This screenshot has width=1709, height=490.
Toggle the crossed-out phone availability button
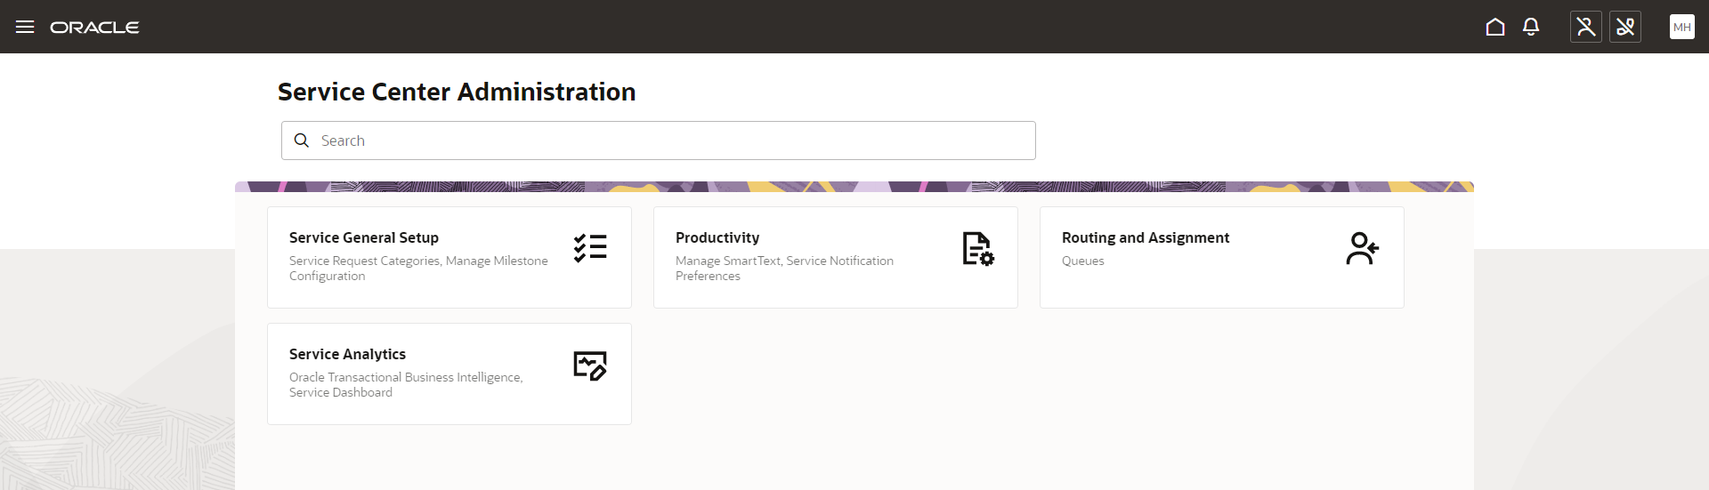pos(1625,27)
